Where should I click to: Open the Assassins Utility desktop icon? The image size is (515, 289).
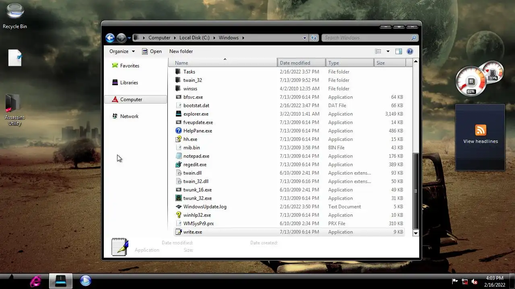tap(14, 110)
